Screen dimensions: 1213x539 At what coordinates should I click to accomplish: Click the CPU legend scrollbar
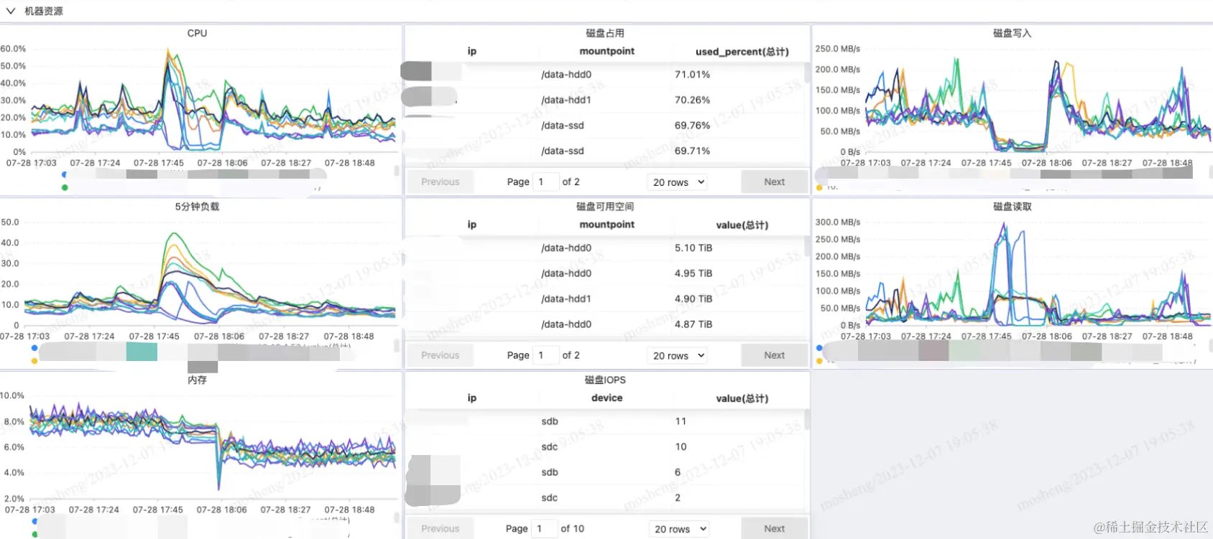click(396, 171)
